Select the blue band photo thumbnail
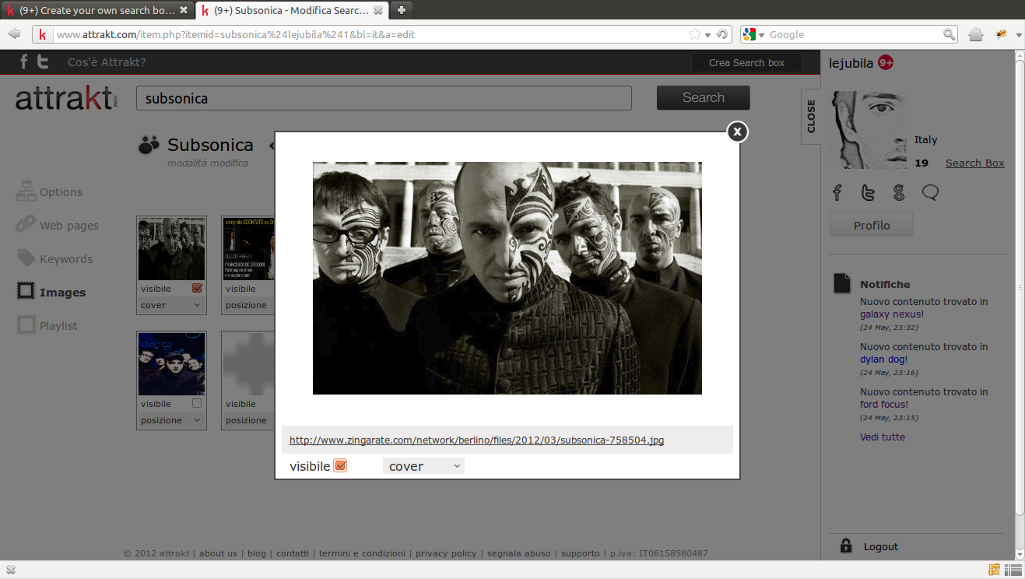Viewport: 1025px width, 579px height. 171,364
